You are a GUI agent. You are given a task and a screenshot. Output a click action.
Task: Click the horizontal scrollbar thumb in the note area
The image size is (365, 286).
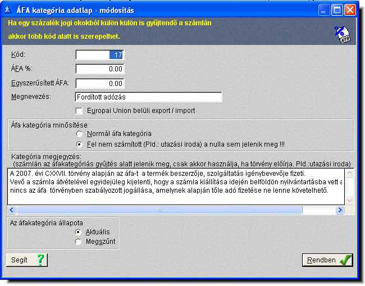click(x=159, y=210)
